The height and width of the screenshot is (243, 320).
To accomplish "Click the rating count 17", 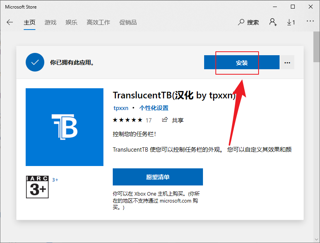I will pyautogui.click(x=149, y=121).
